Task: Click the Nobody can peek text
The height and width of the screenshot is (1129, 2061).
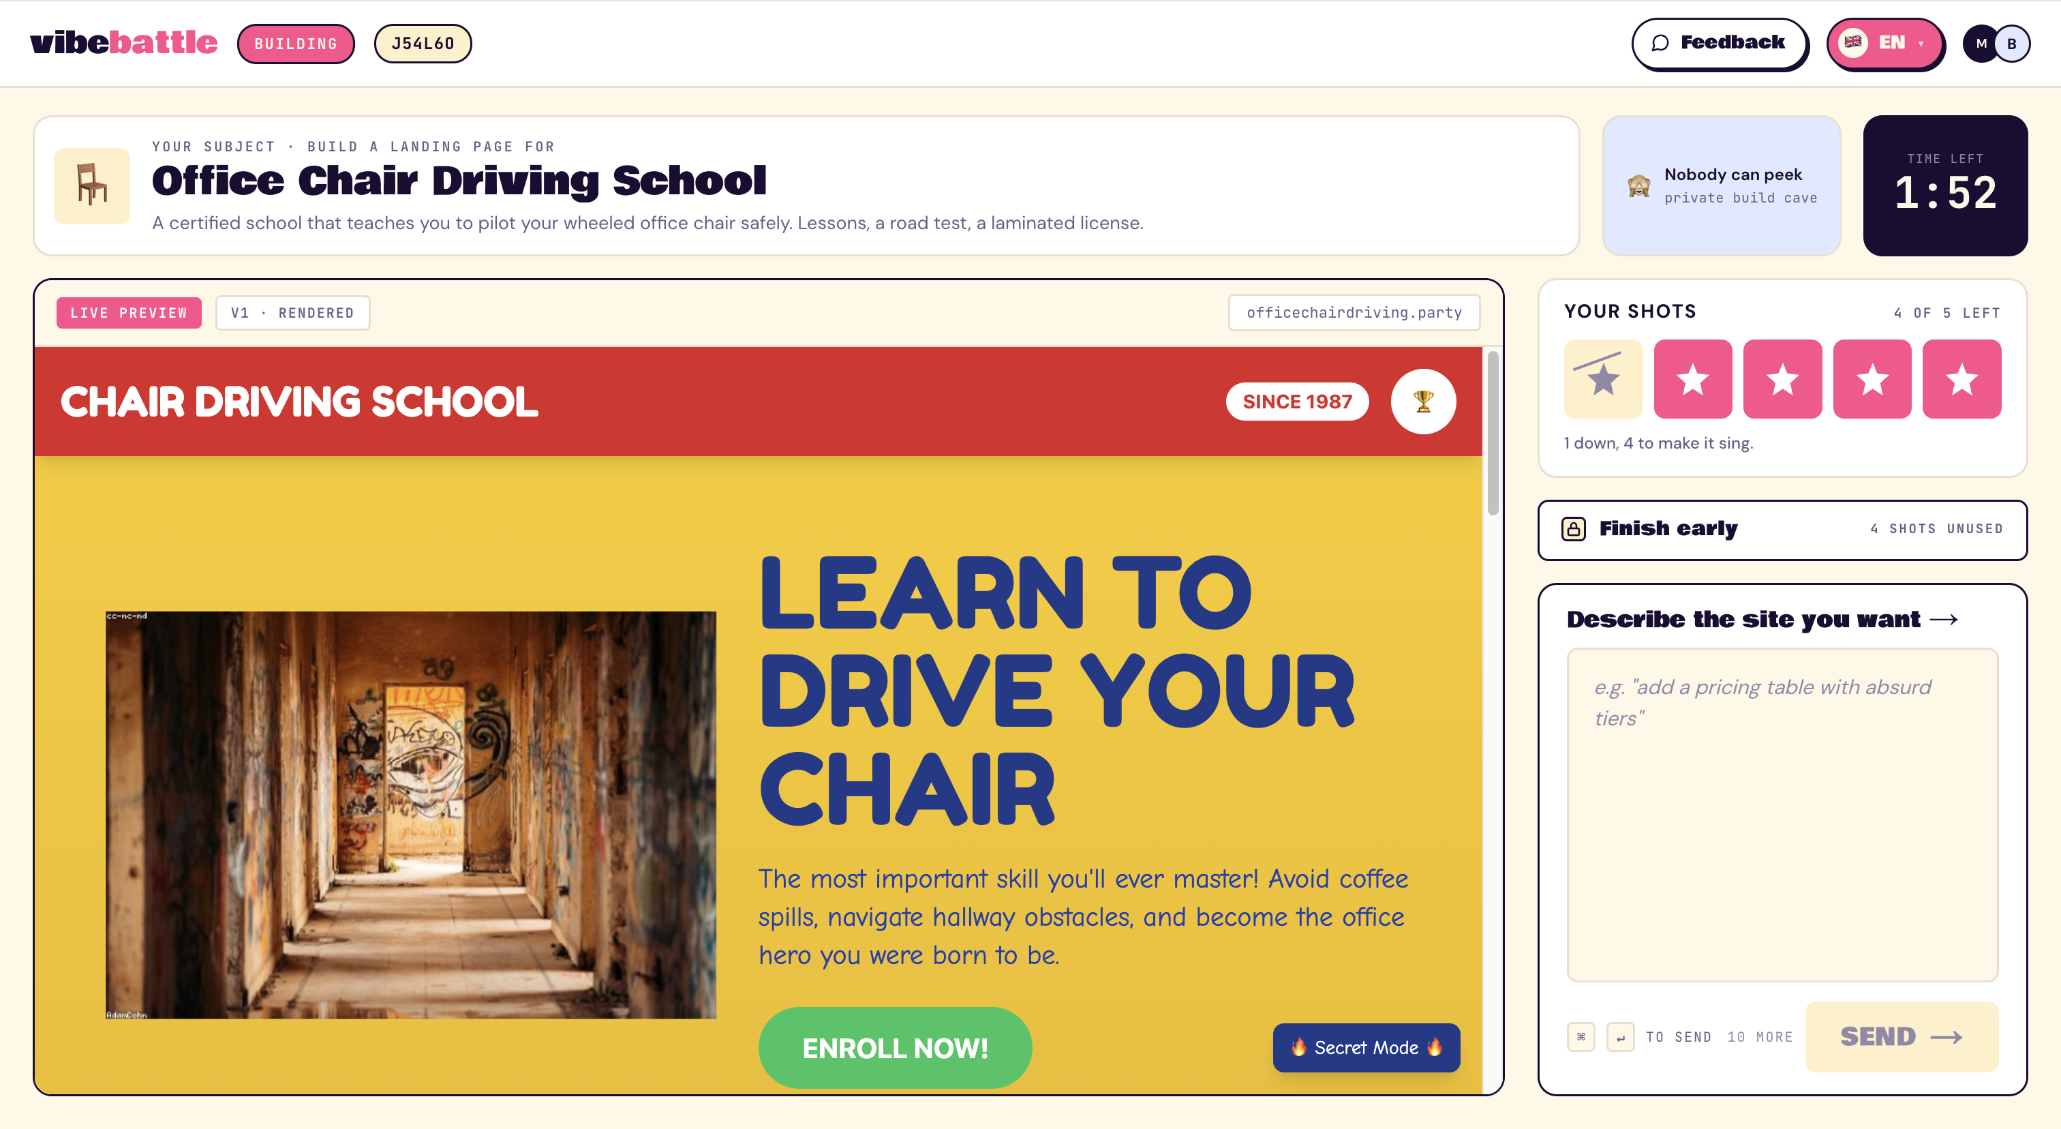Action: [x=1733, y=175]
